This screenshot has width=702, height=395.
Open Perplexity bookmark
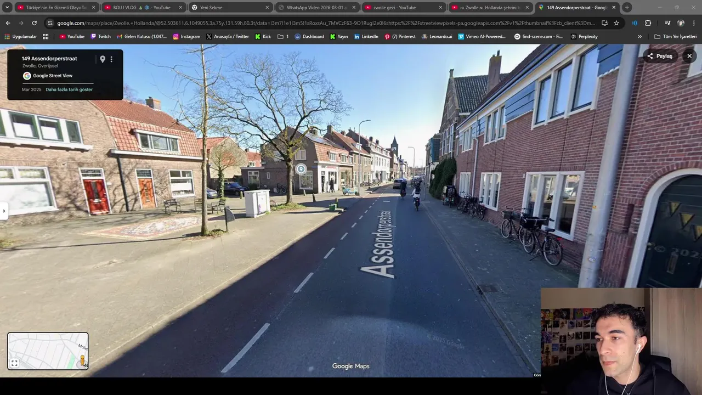[x=584, y=36]
